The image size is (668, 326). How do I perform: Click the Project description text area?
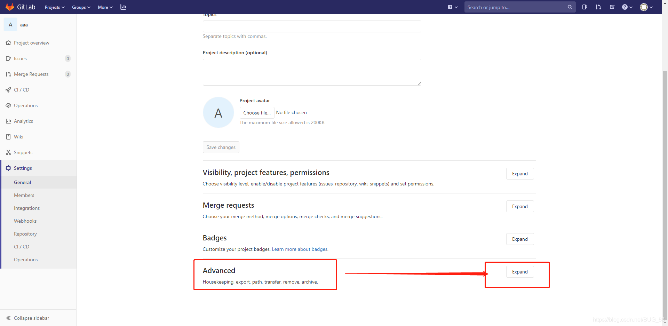click(312, 72)
